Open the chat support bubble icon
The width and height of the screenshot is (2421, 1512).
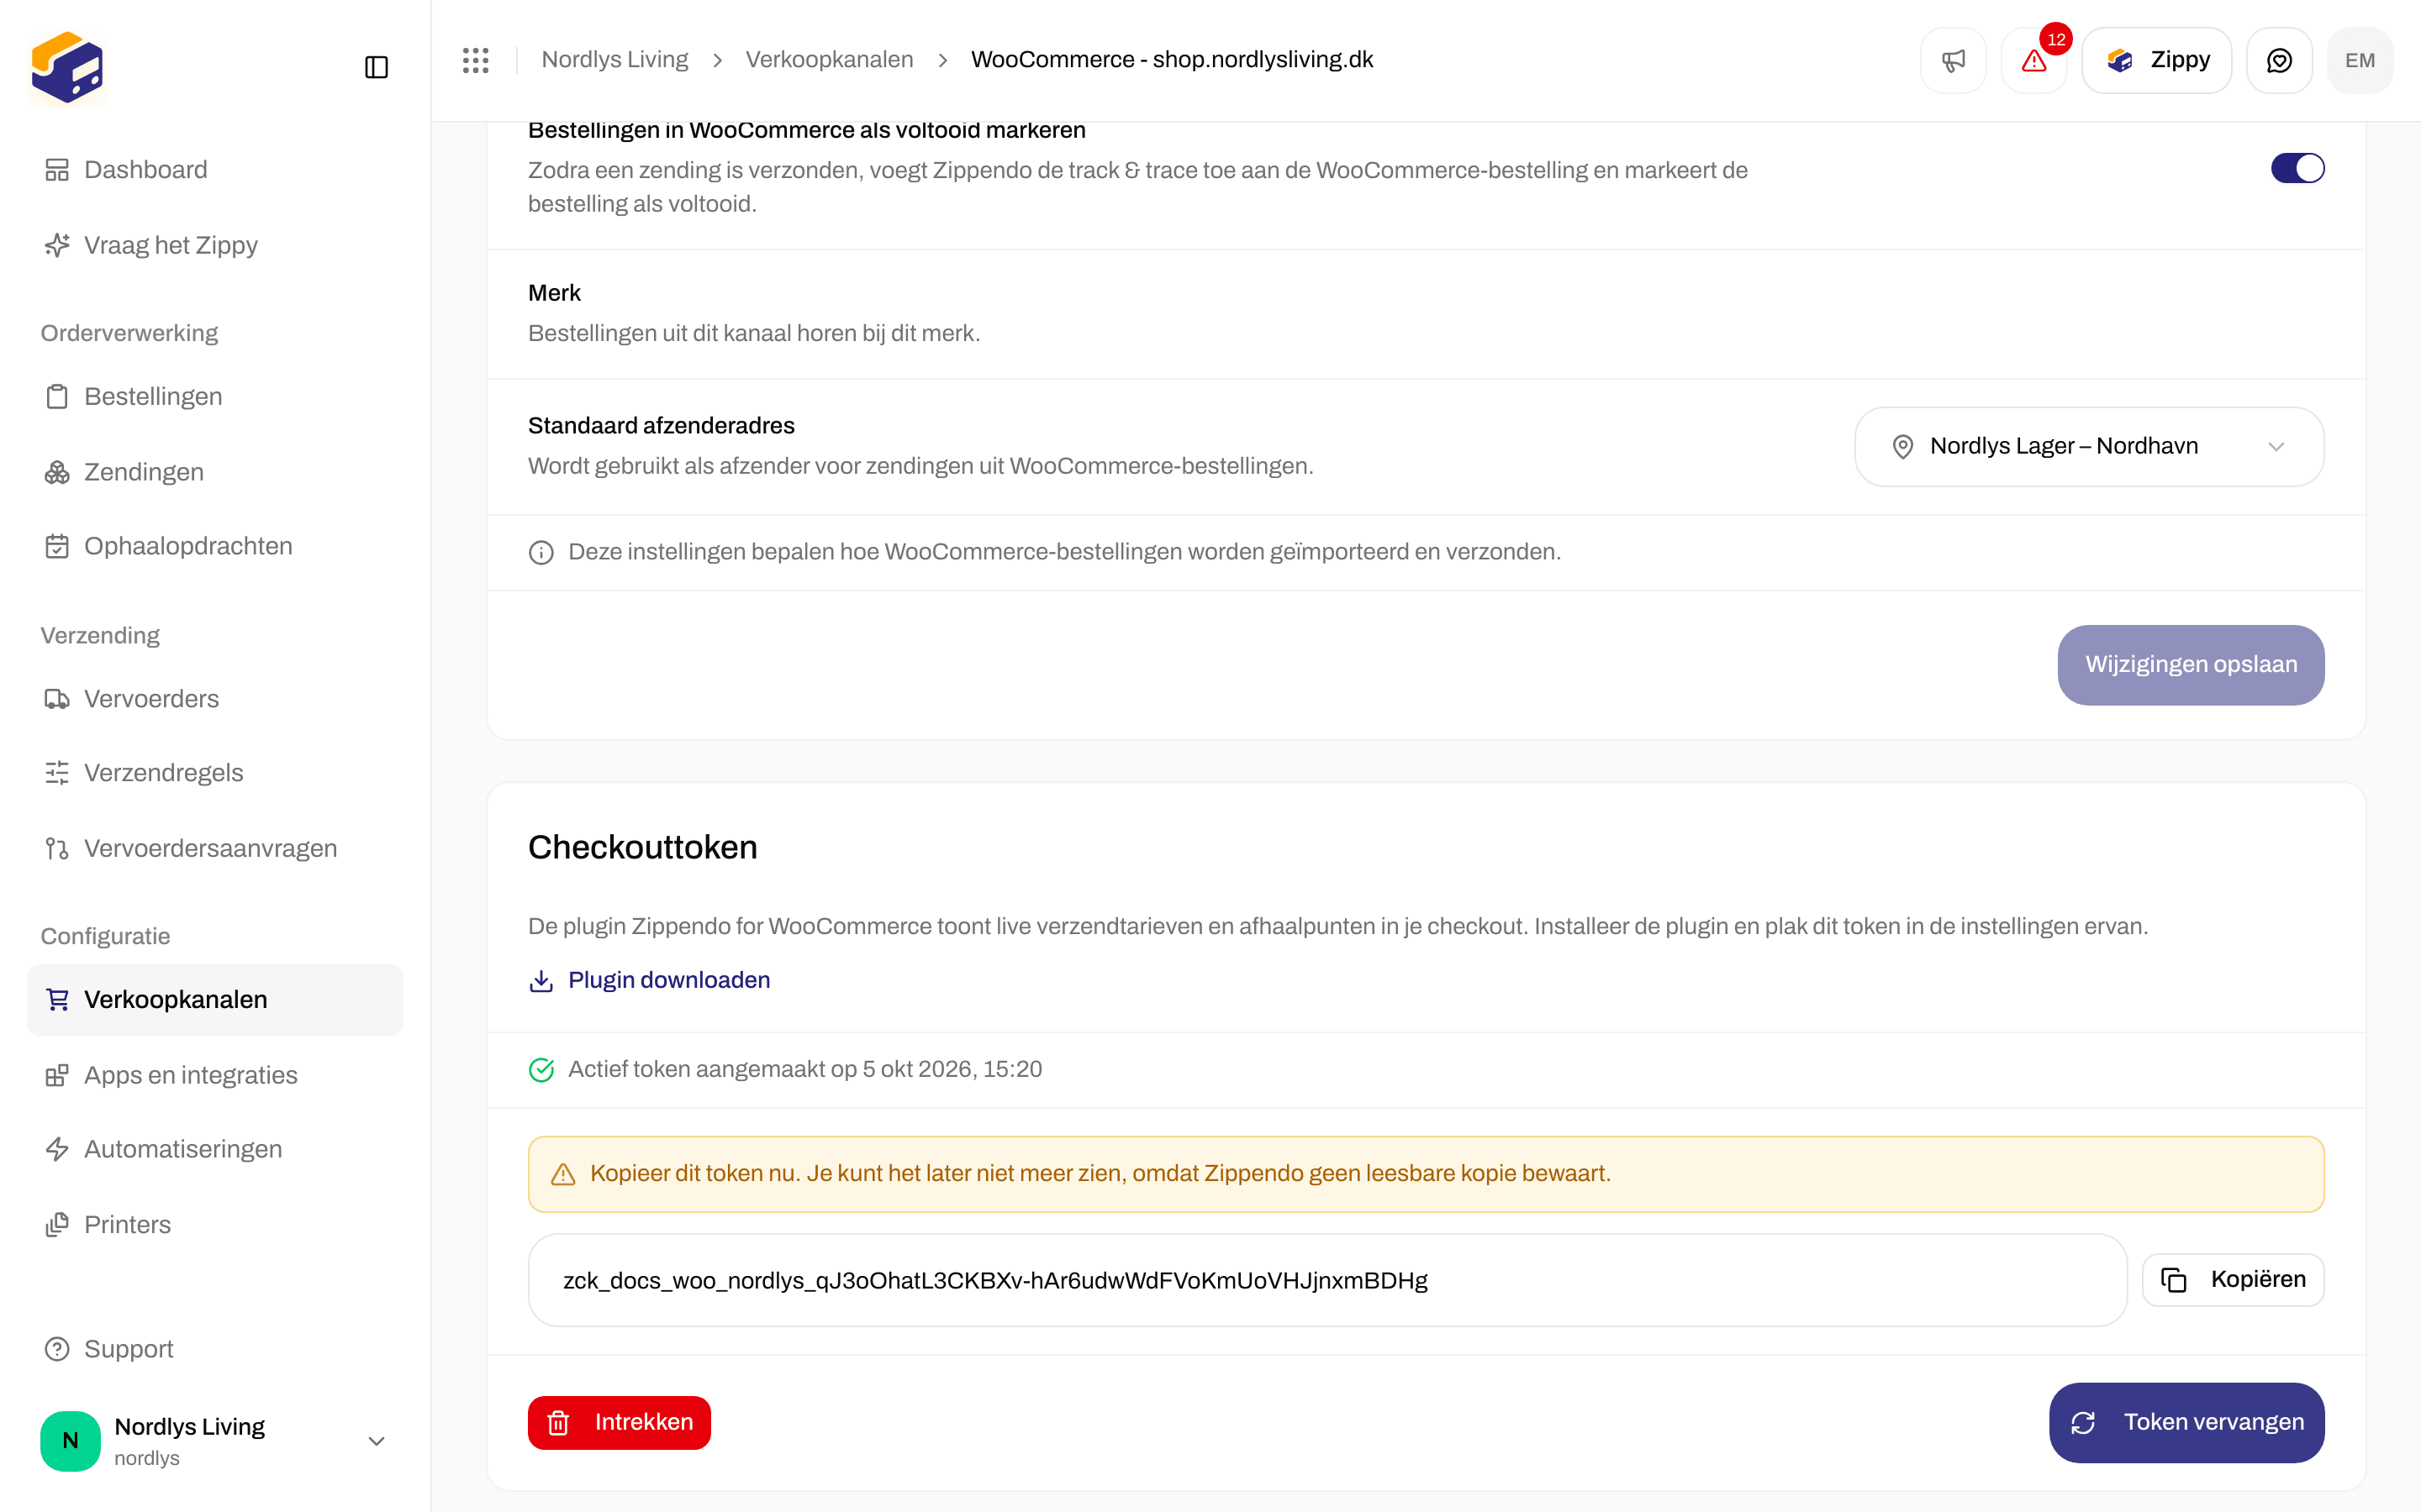tap(2279, 60)
